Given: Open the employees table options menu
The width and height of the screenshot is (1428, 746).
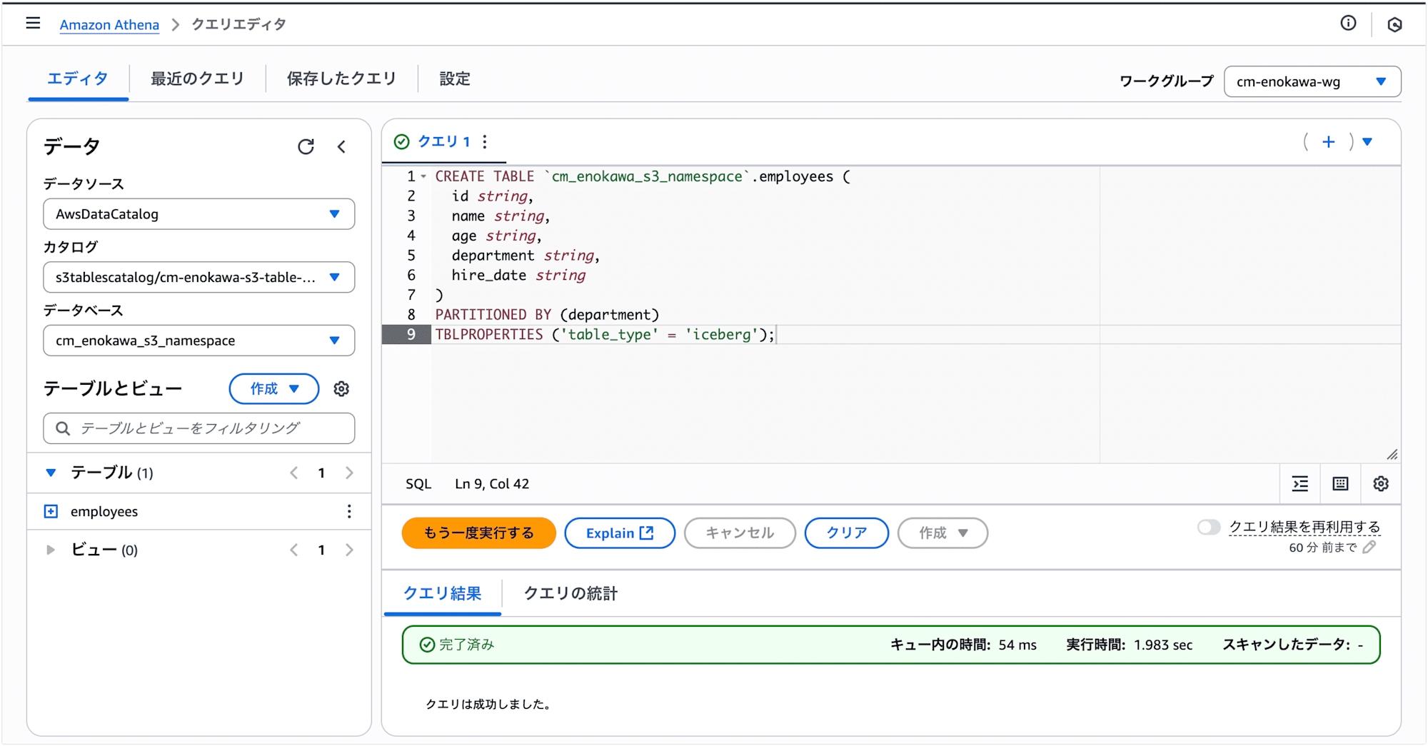Looking at the screenshot, I should [x=349, y=511].
